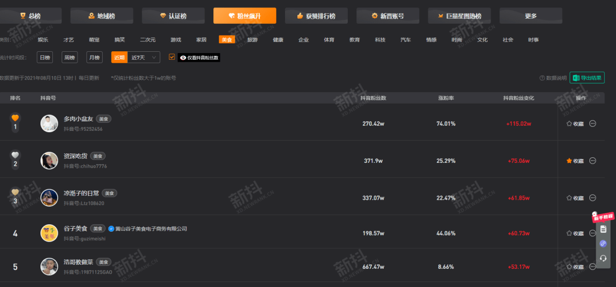Viewport: 616px width, 287px height.
Task: Open more options for 多肉小盆友 row
Action: click(x=593, y=124)
